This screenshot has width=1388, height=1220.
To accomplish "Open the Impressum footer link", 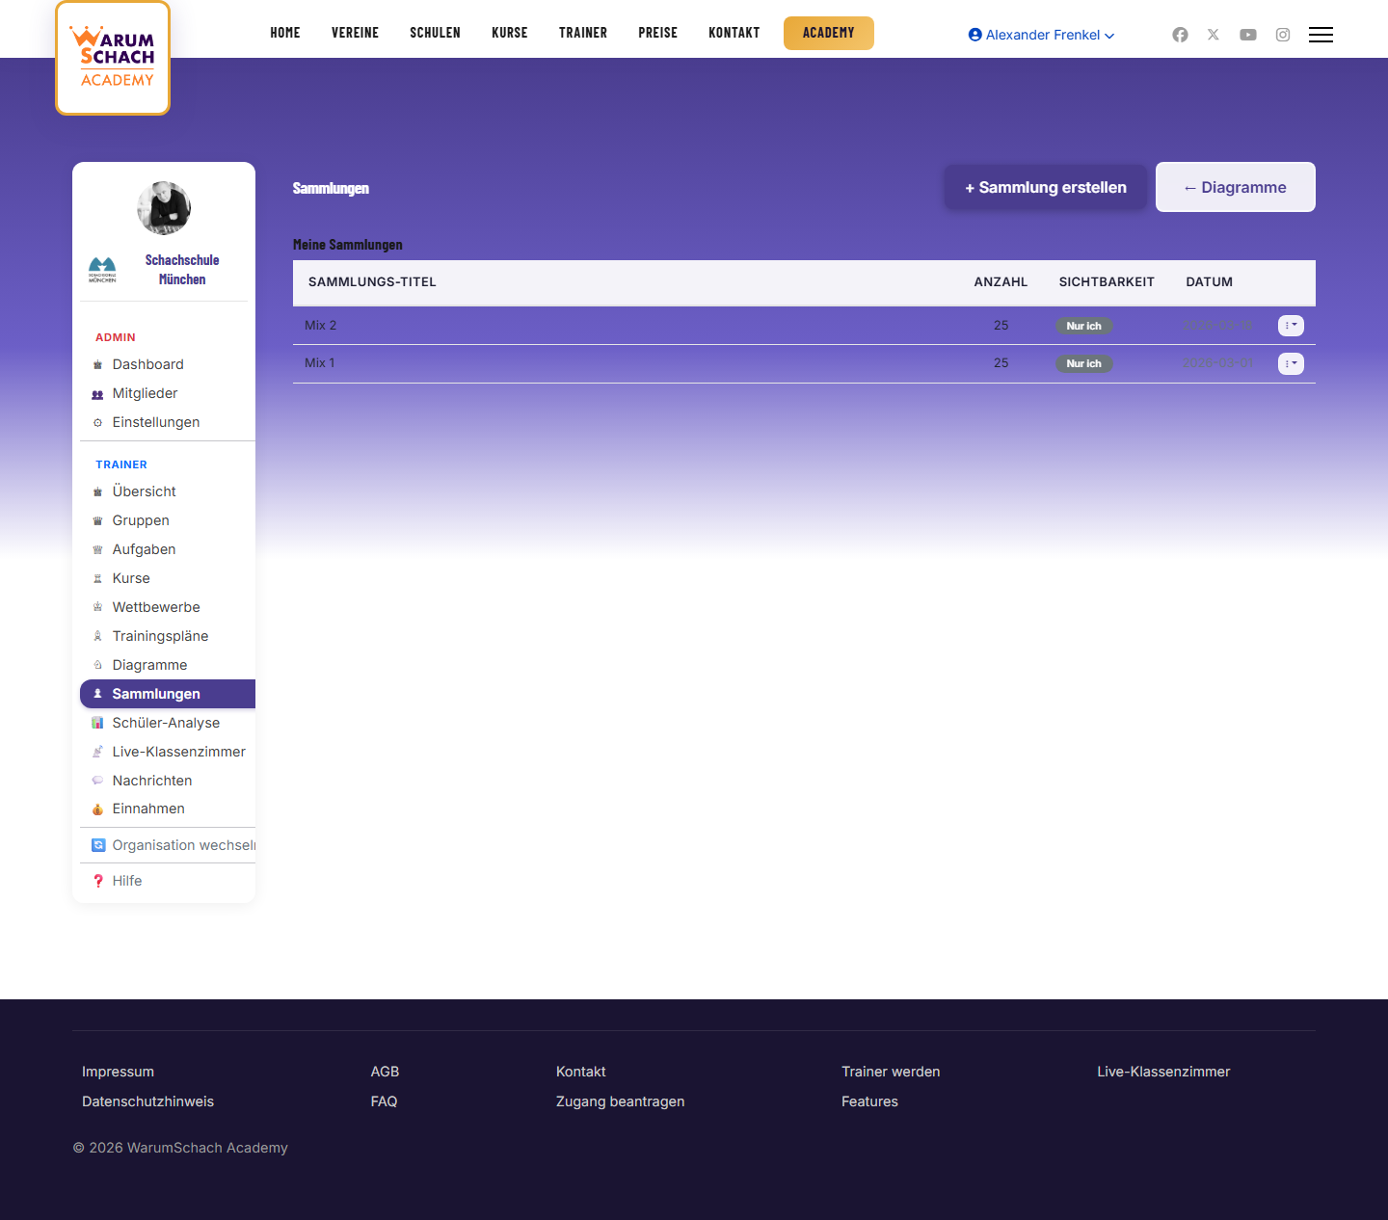I will point(118,1072).
